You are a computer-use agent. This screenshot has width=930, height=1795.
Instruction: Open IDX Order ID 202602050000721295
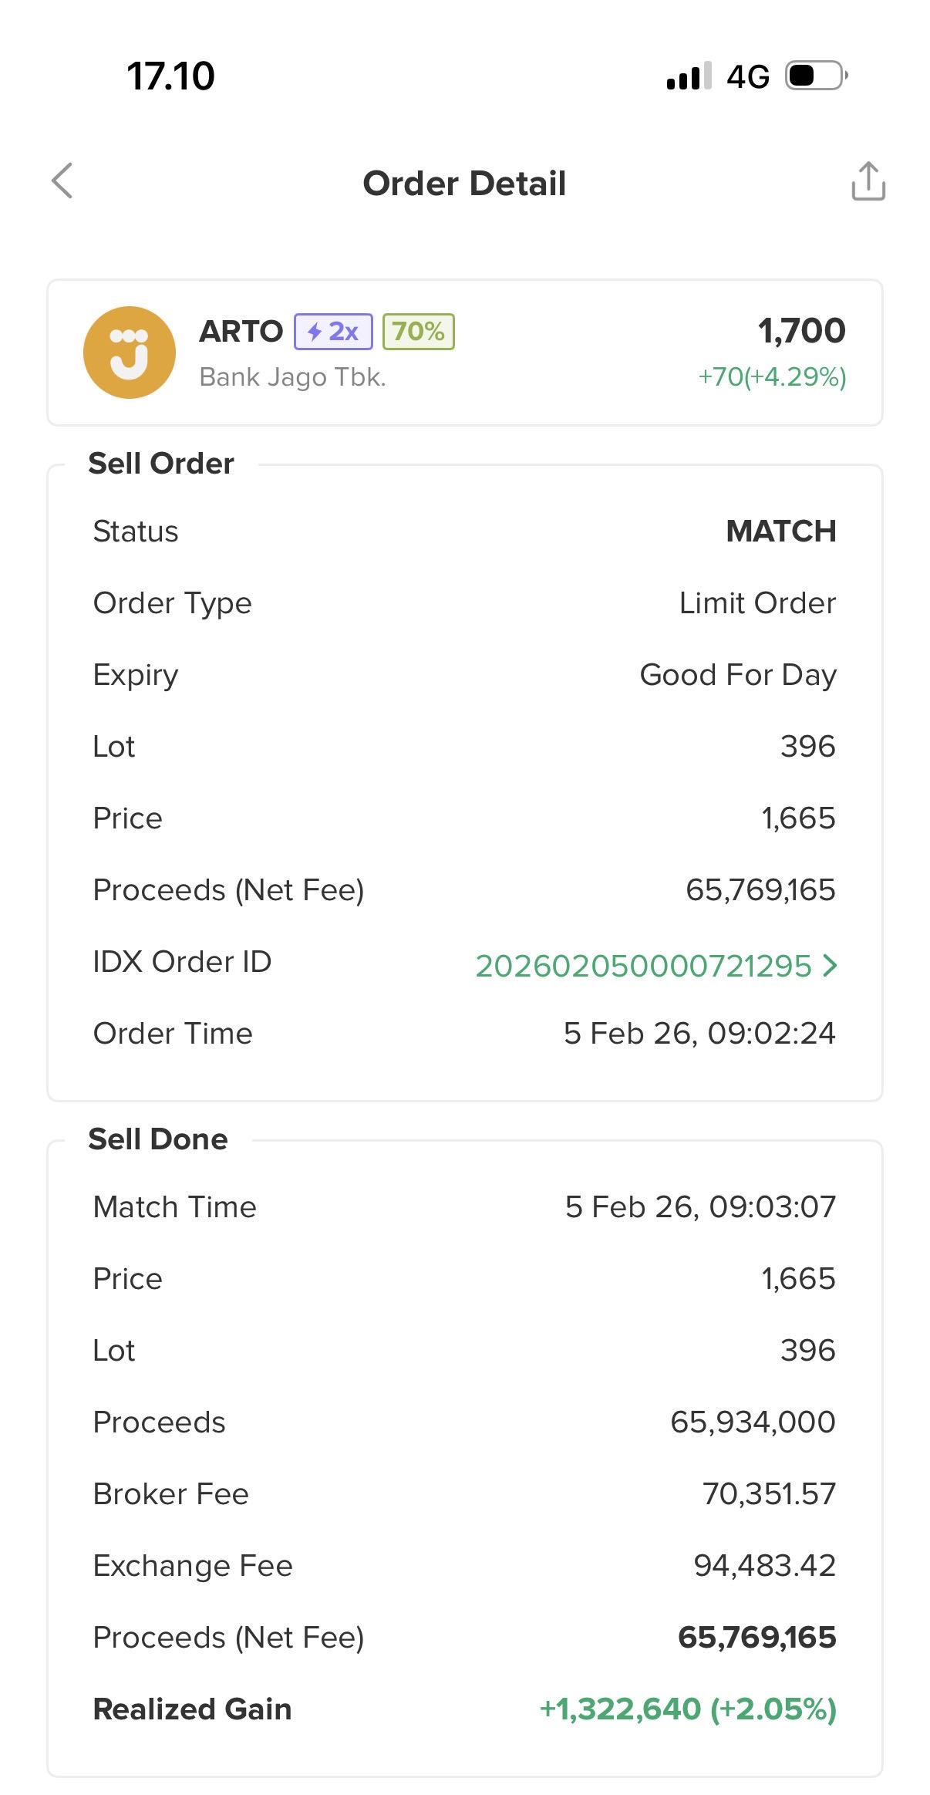[x=643, y=966]
